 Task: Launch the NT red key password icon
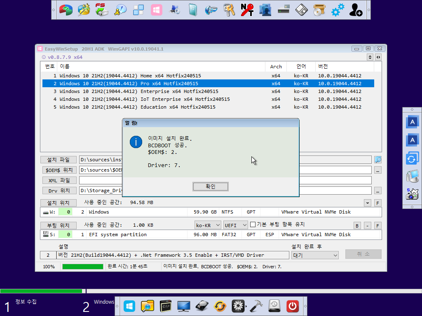[x=247, y=10]
